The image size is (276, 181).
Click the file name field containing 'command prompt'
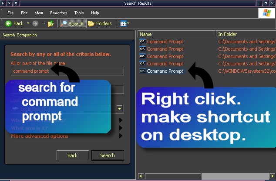(x=67, y=71)
